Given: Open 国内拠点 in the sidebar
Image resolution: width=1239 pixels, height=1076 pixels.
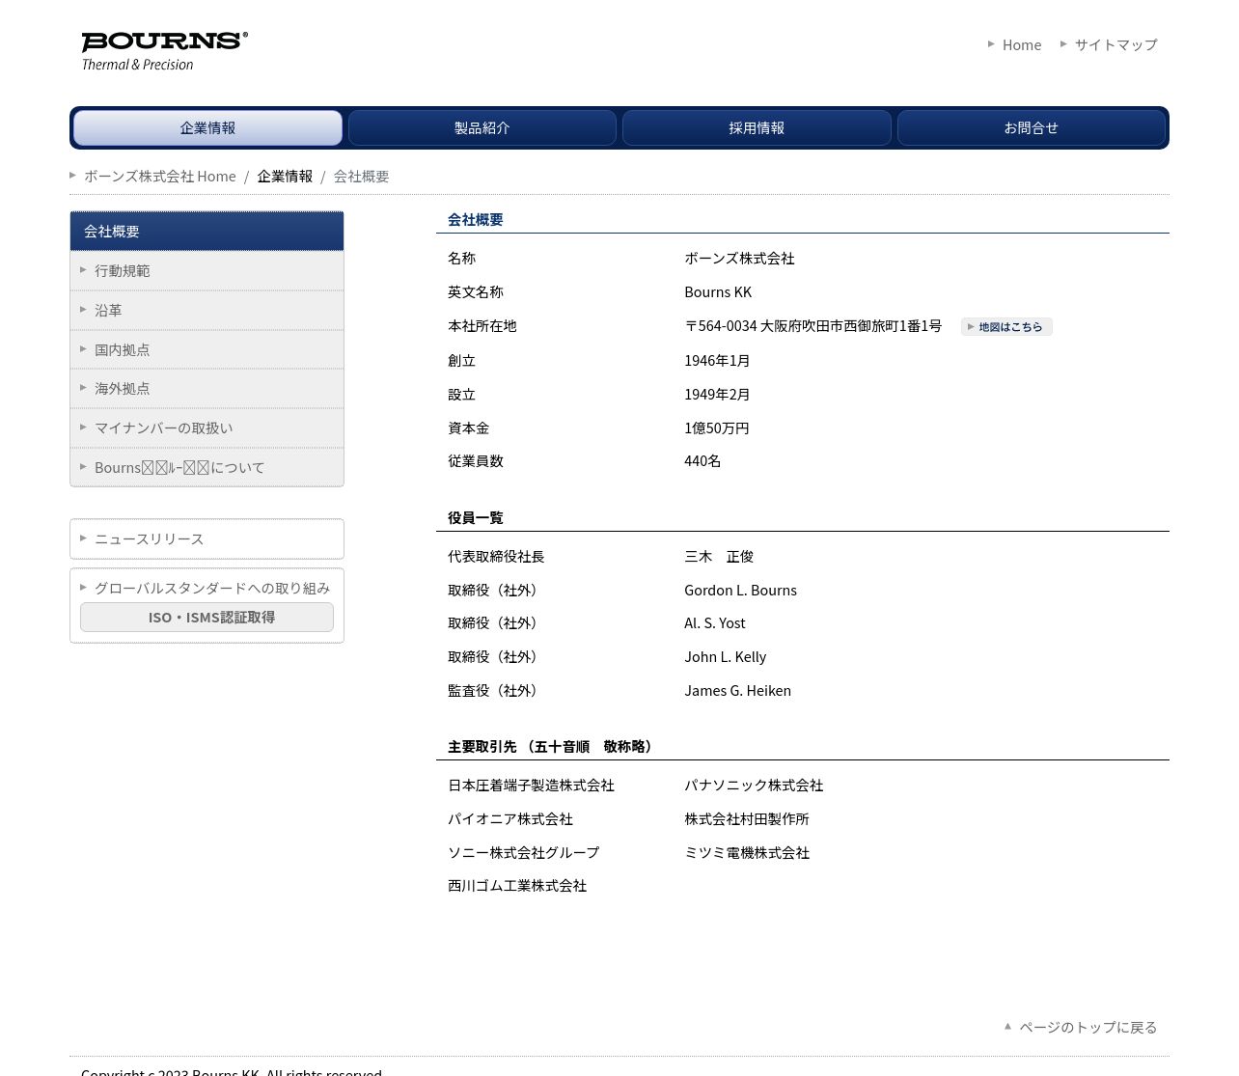Looking at the screenshot, I should (x=206, y=350).
